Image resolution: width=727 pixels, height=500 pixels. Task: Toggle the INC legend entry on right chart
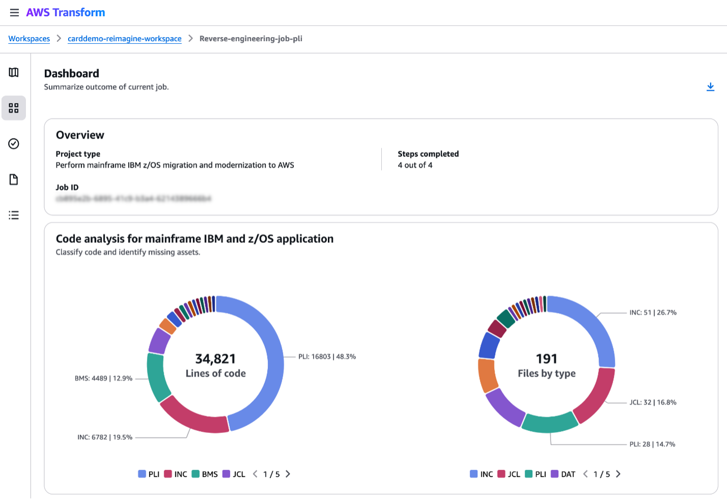[482, 474]
